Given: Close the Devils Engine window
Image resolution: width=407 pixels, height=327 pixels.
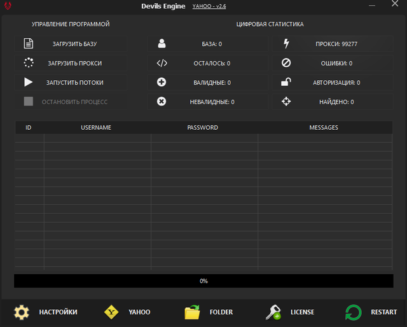Looking at the screenshot, I should click(395, 3).
